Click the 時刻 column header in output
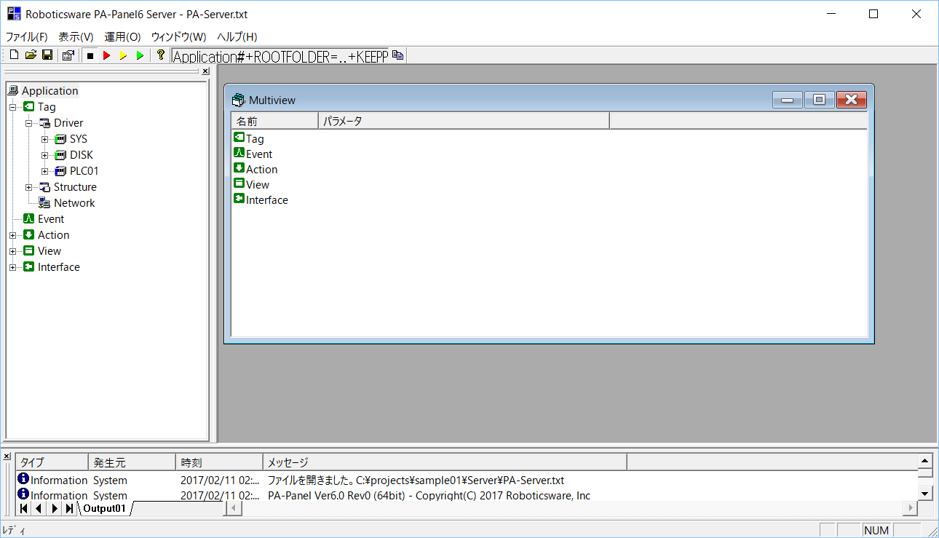This screenshot has width=939, height=538. pyautogui.click(x=219, y=462)
